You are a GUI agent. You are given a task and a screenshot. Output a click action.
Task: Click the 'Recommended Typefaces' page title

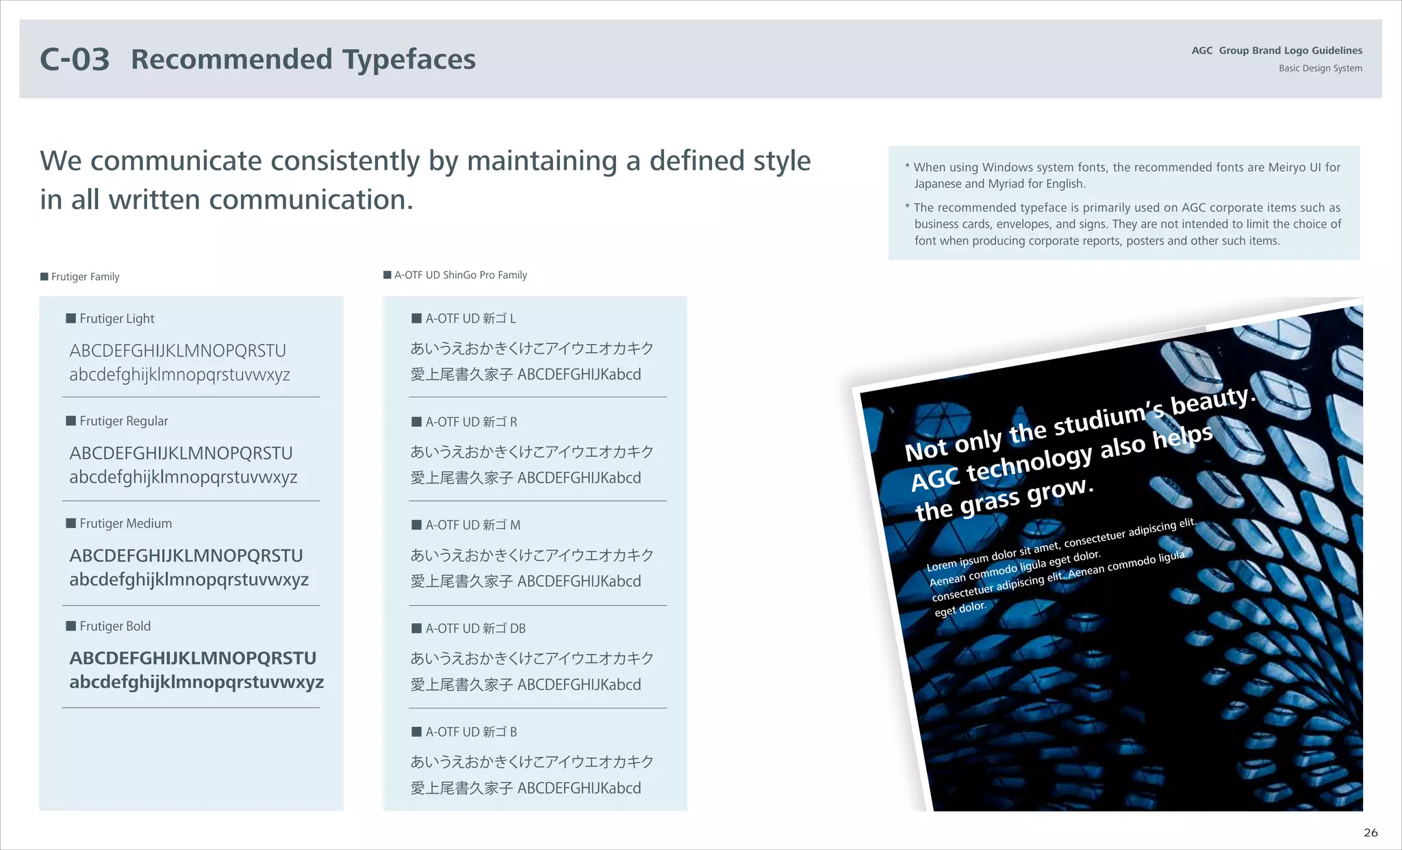(303, 59)
